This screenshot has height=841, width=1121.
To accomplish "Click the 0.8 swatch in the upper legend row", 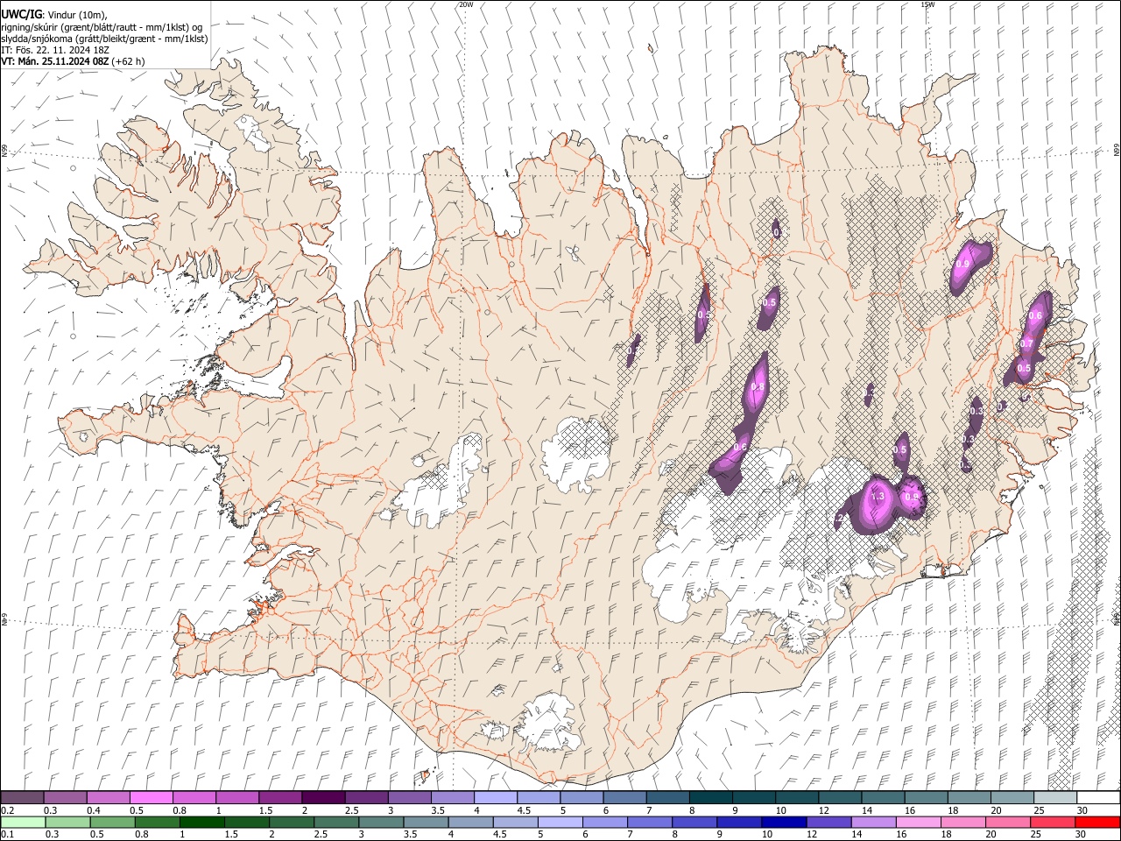I will pyautogui.click(x=194, y=797).
